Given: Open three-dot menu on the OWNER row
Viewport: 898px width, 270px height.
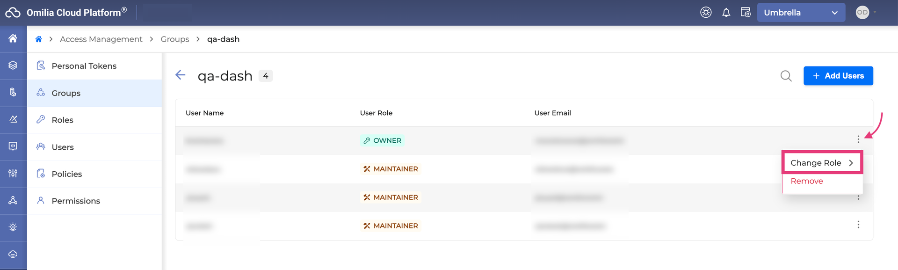Looking at the screenshot, I should pos(858,139).
